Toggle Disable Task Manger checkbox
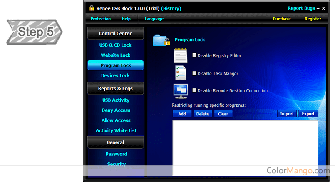Viewport: 335px width, 182px height. 194,73
